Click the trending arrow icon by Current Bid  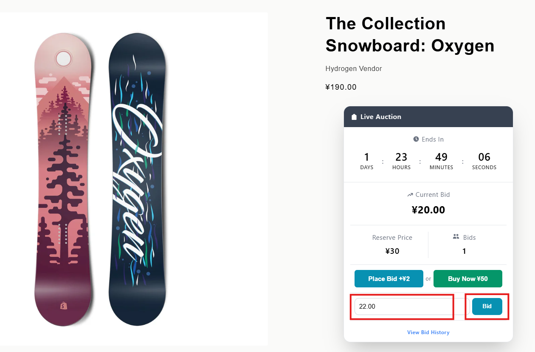coord(410,195)
